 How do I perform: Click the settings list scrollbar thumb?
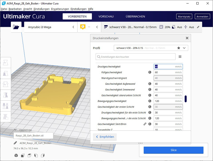pos(186,99)
